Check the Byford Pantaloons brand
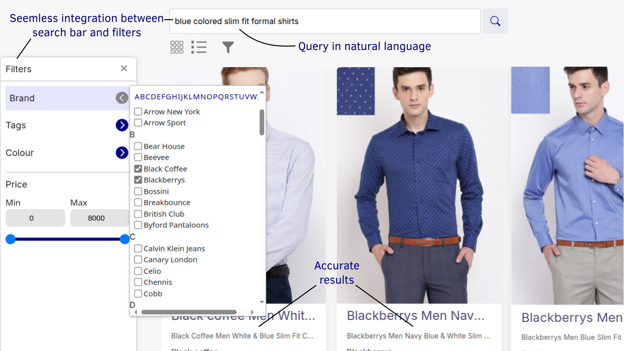The image size is (624, 351). tap(138, 225)
